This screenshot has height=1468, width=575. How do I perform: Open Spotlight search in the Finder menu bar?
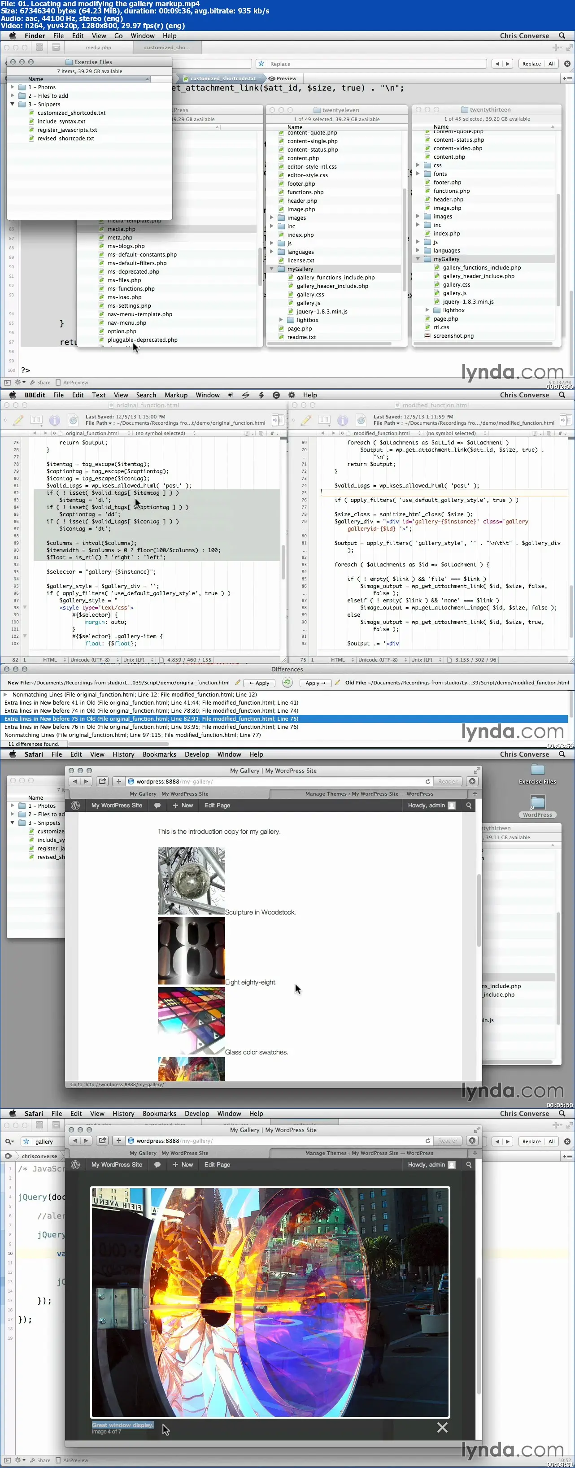click(562, 35)
